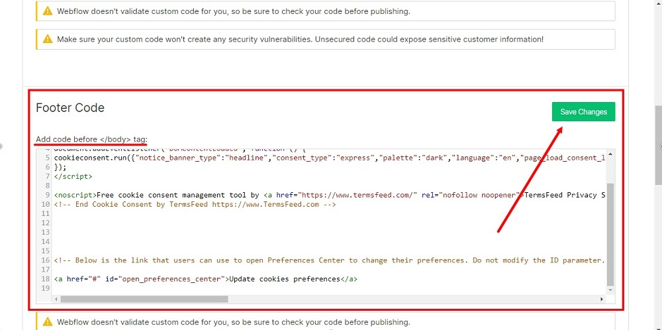Click line number 12 in the gutter
The width and height of the screenshot is (662, 330).
point(46,223)
